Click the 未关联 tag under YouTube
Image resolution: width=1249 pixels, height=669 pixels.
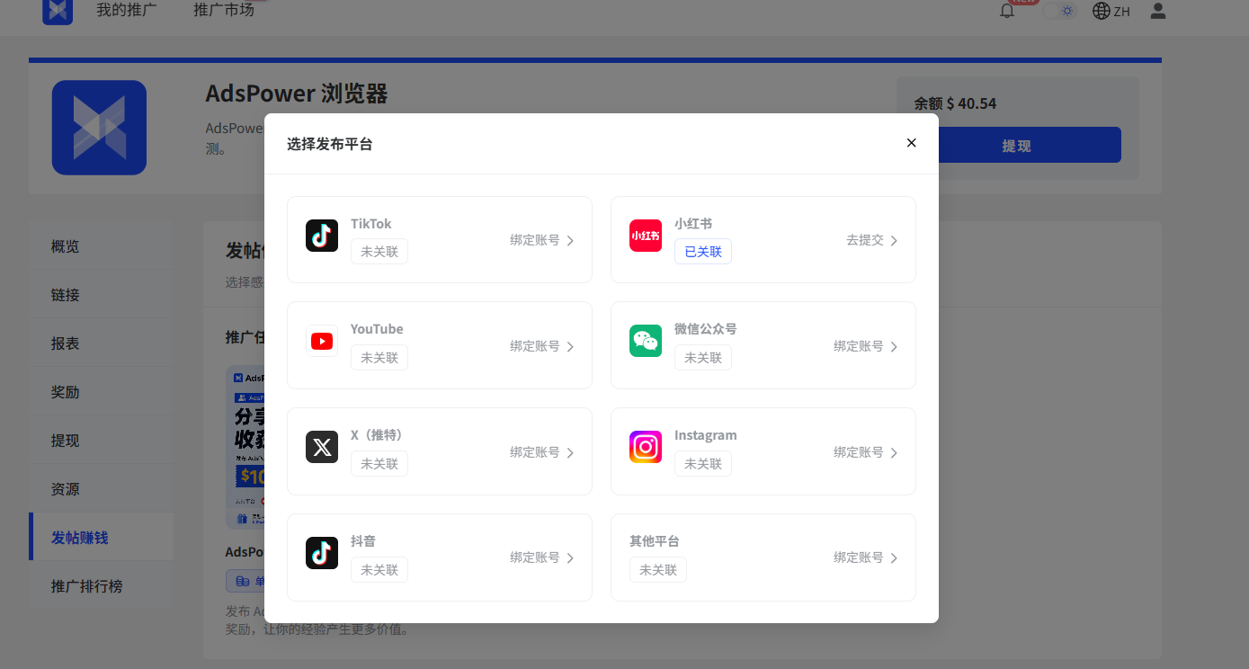click(x=379, y=358)
